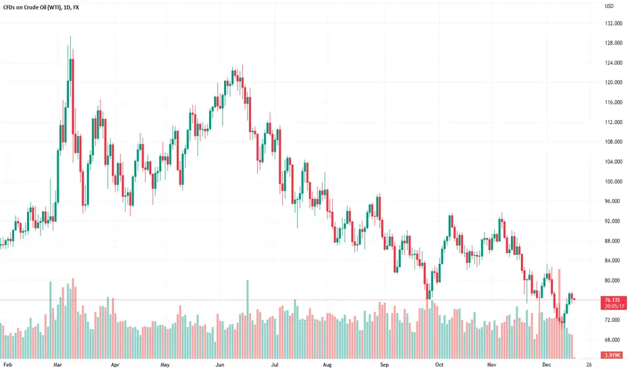Screen dimensions: 629x371
Task: Click the 100.000 price scale label
Action: coord(613,181)
